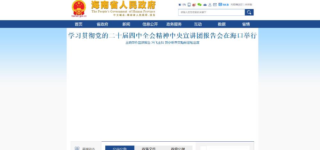Open the EN English version link
Screen dimensions: 320x150
(184, 4)
